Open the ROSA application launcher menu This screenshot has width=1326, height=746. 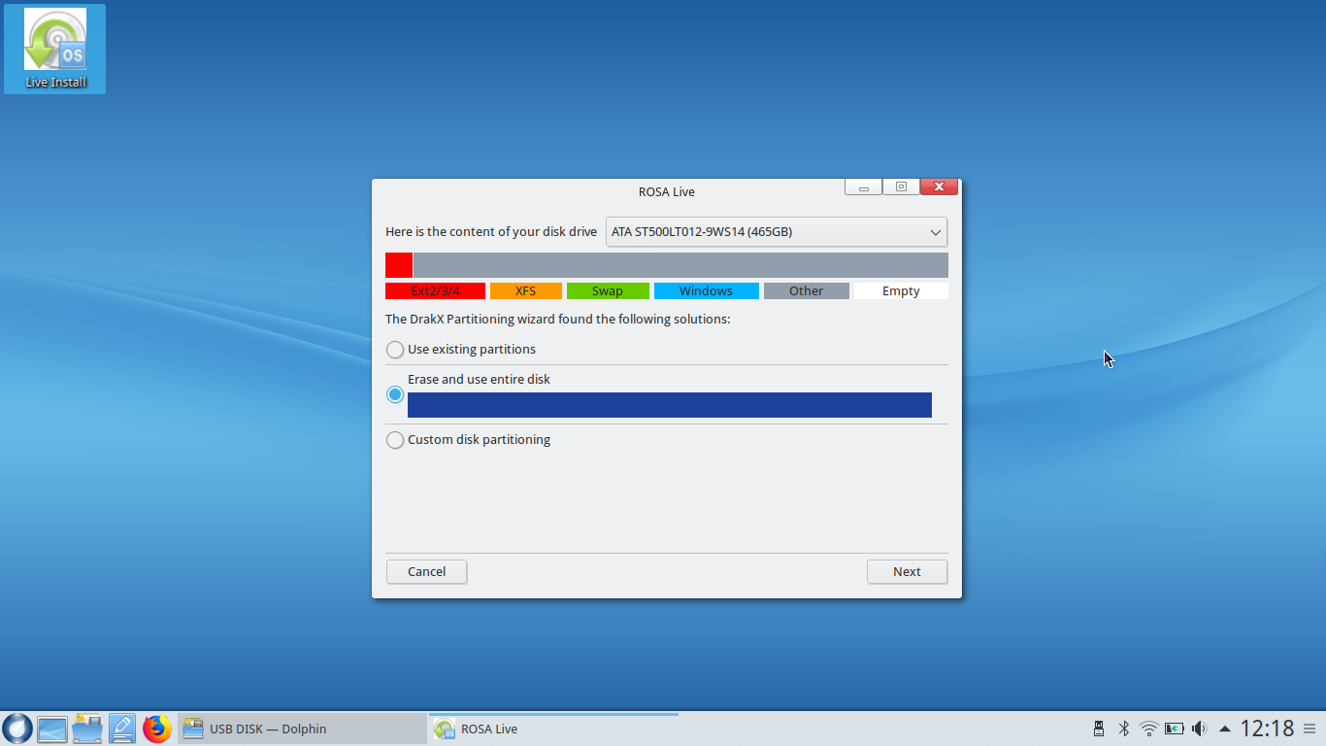(17, 729)
